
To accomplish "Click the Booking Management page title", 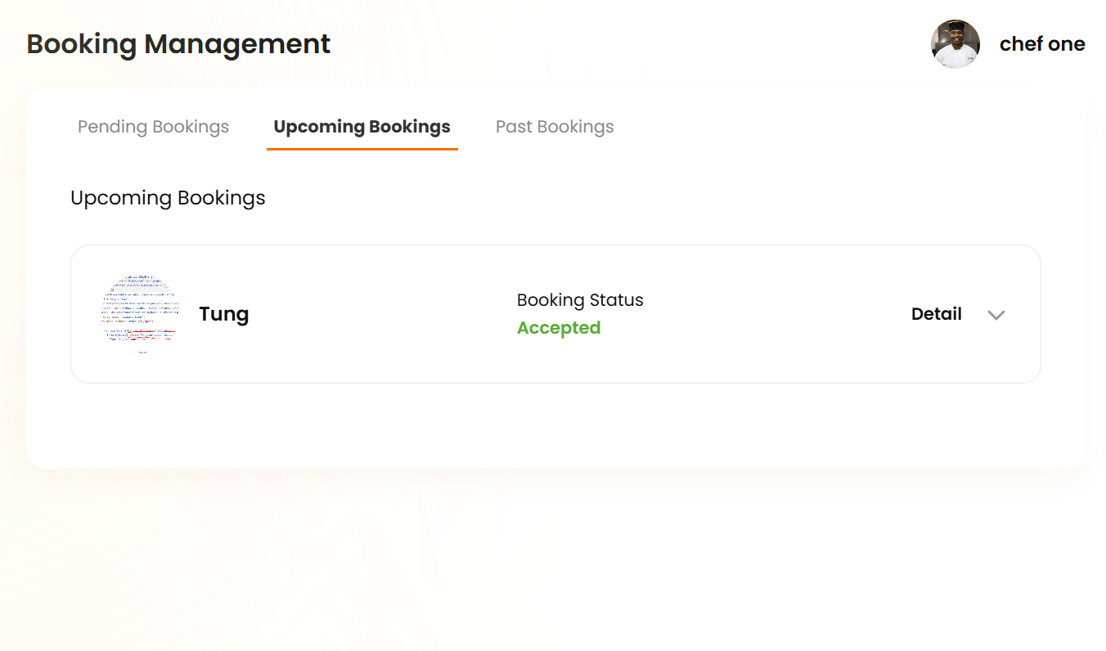I will pos(178,43).
